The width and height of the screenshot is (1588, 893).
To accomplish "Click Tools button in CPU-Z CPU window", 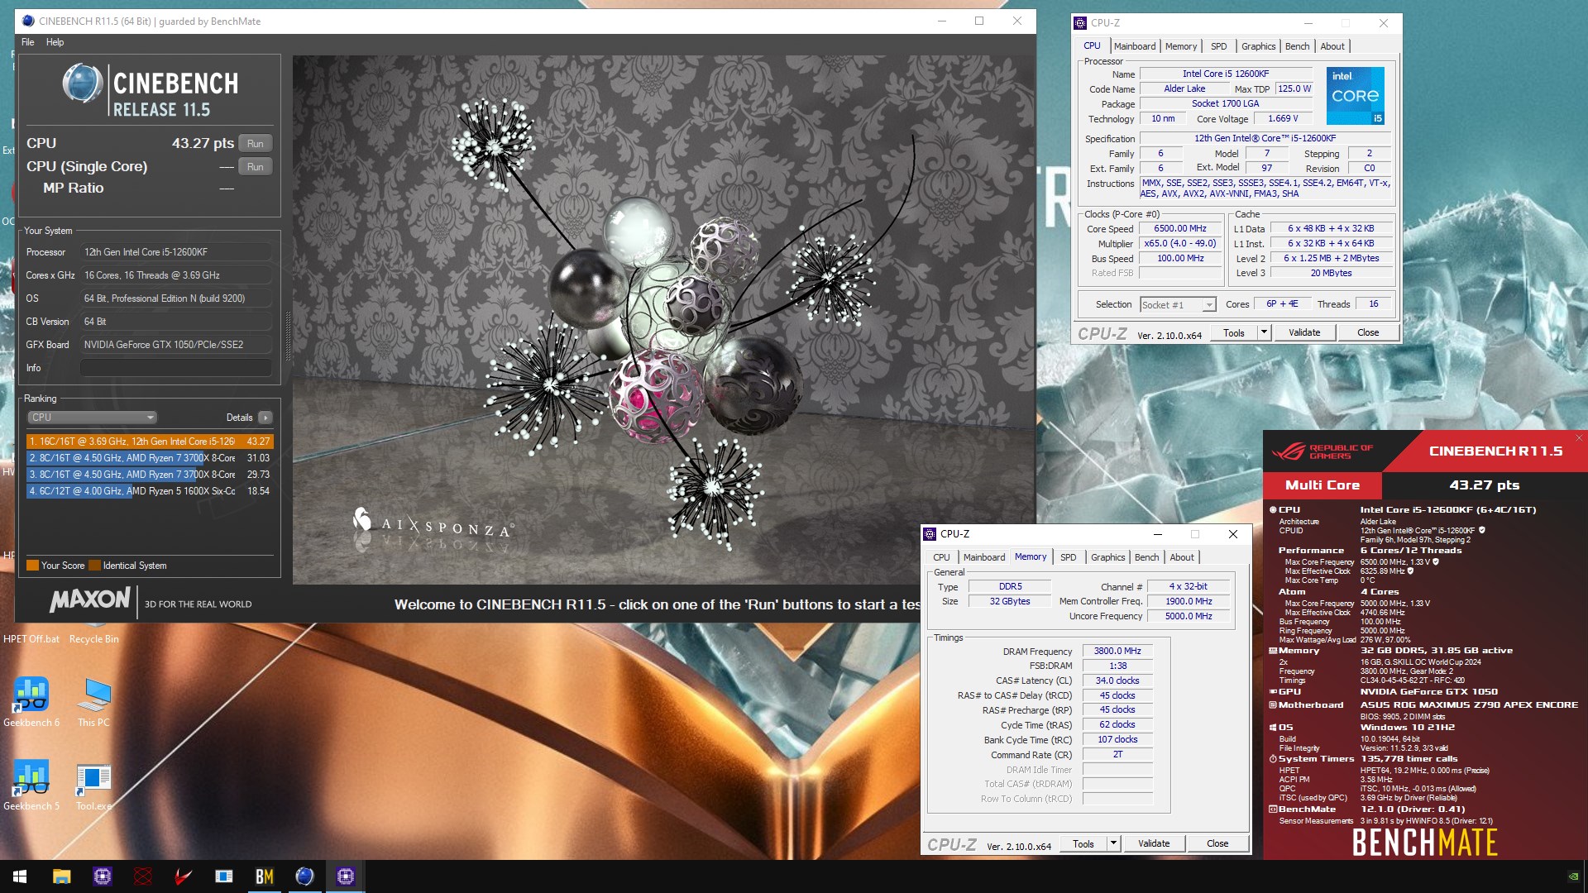I will click(1234, 332).
